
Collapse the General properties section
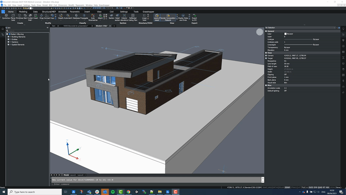coord(266,31)
